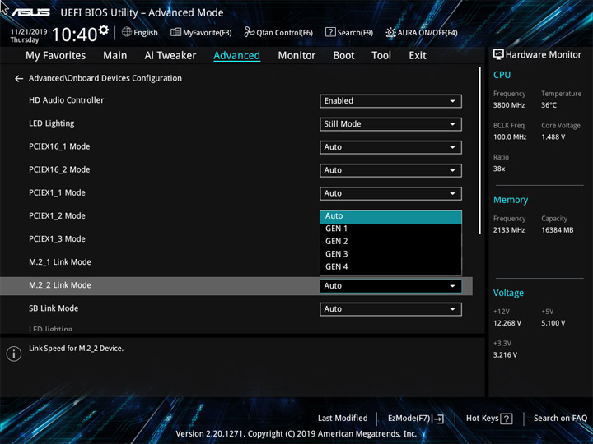Screen dimensions: 593x444
Task: Open the Monitor tab
Action: [296, 56]
